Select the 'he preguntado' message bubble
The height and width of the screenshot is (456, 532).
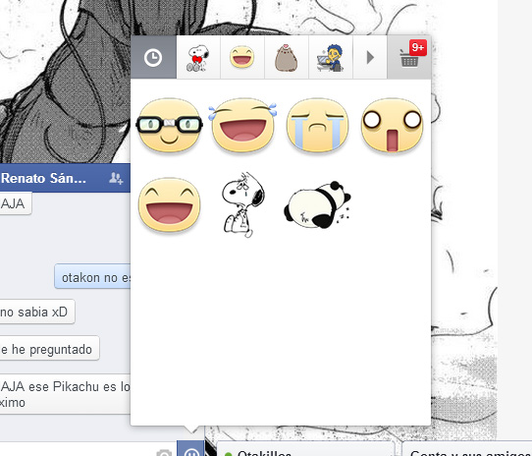pyautogui.click(x=49, y=348)
